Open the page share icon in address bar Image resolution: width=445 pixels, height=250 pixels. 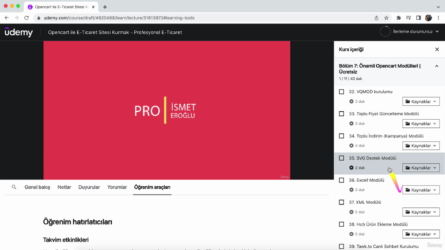point(376,18)
